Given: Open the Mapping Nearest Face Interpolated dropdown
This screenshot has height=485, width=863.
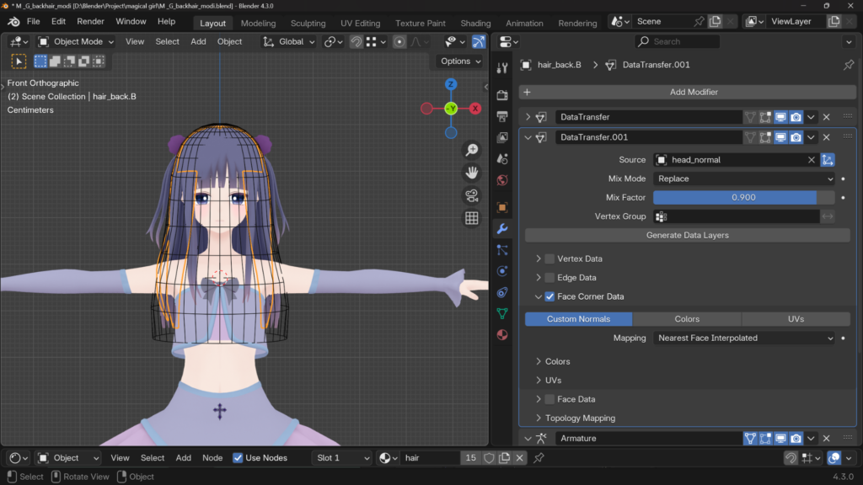Looking at the screenshot, I should (744, 338).
